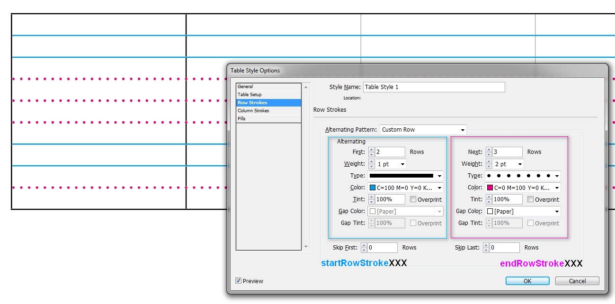Switch to the Column Strokes category

coord(268,111)
